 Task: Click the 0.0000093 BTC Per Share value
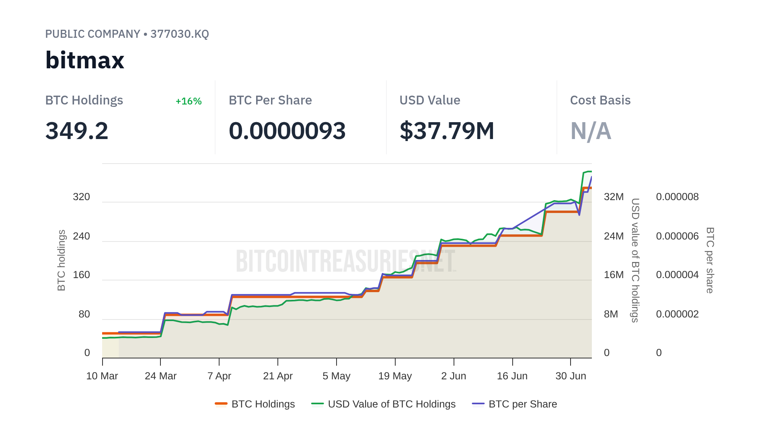pos(287,131)
